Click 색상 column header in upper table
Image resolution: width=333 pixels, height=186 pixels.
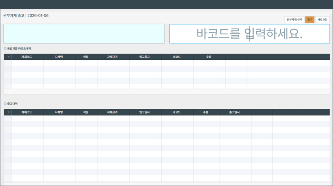[x=86, y=57]
